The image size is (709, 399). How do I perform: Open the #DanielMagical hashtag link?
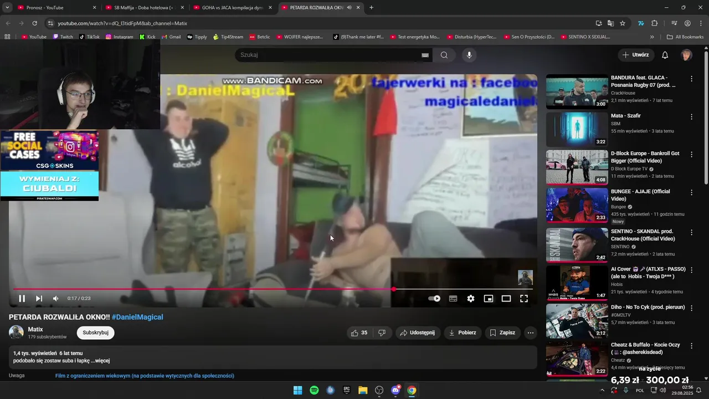[137, 317]
